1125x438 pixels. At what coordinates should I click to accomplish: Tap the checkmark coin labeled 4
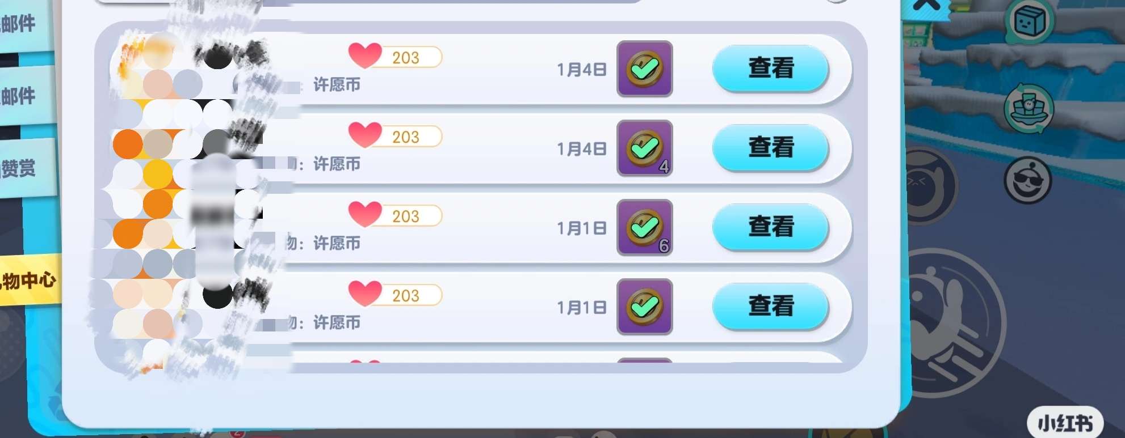645,148
